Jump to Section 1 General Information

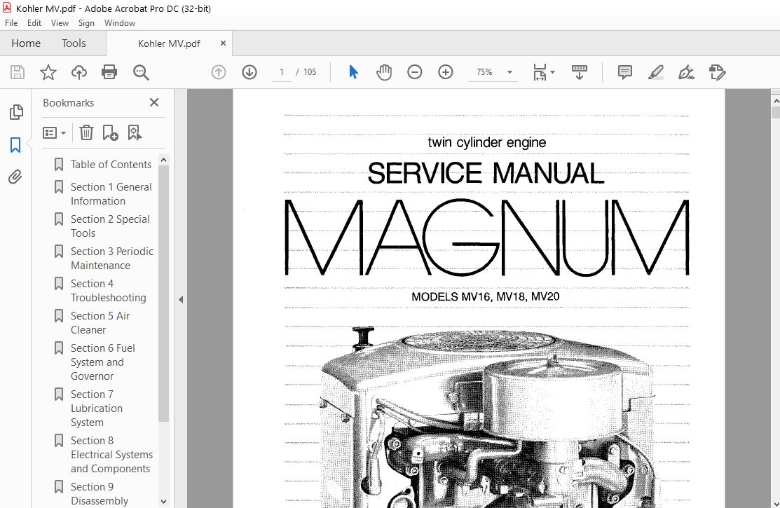point(111,194)
